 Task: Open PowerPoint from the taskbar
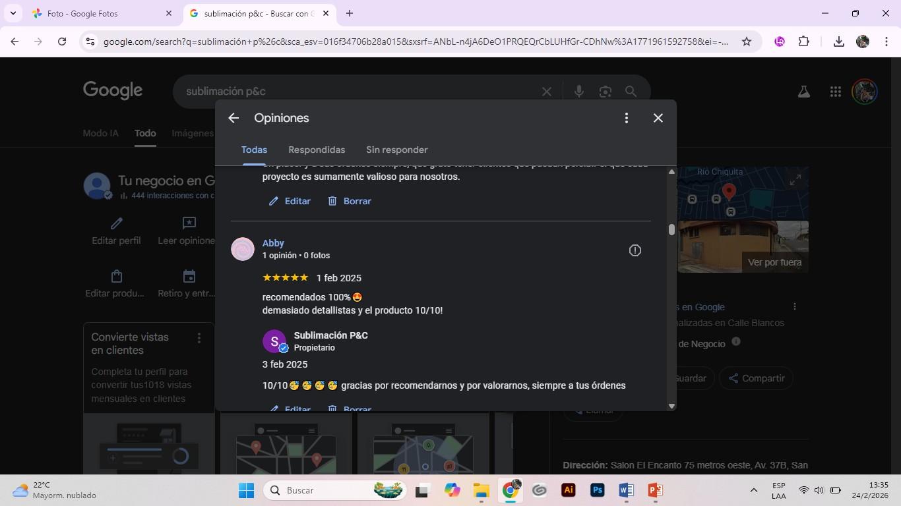pyautogui.click(x=655, y=490)
